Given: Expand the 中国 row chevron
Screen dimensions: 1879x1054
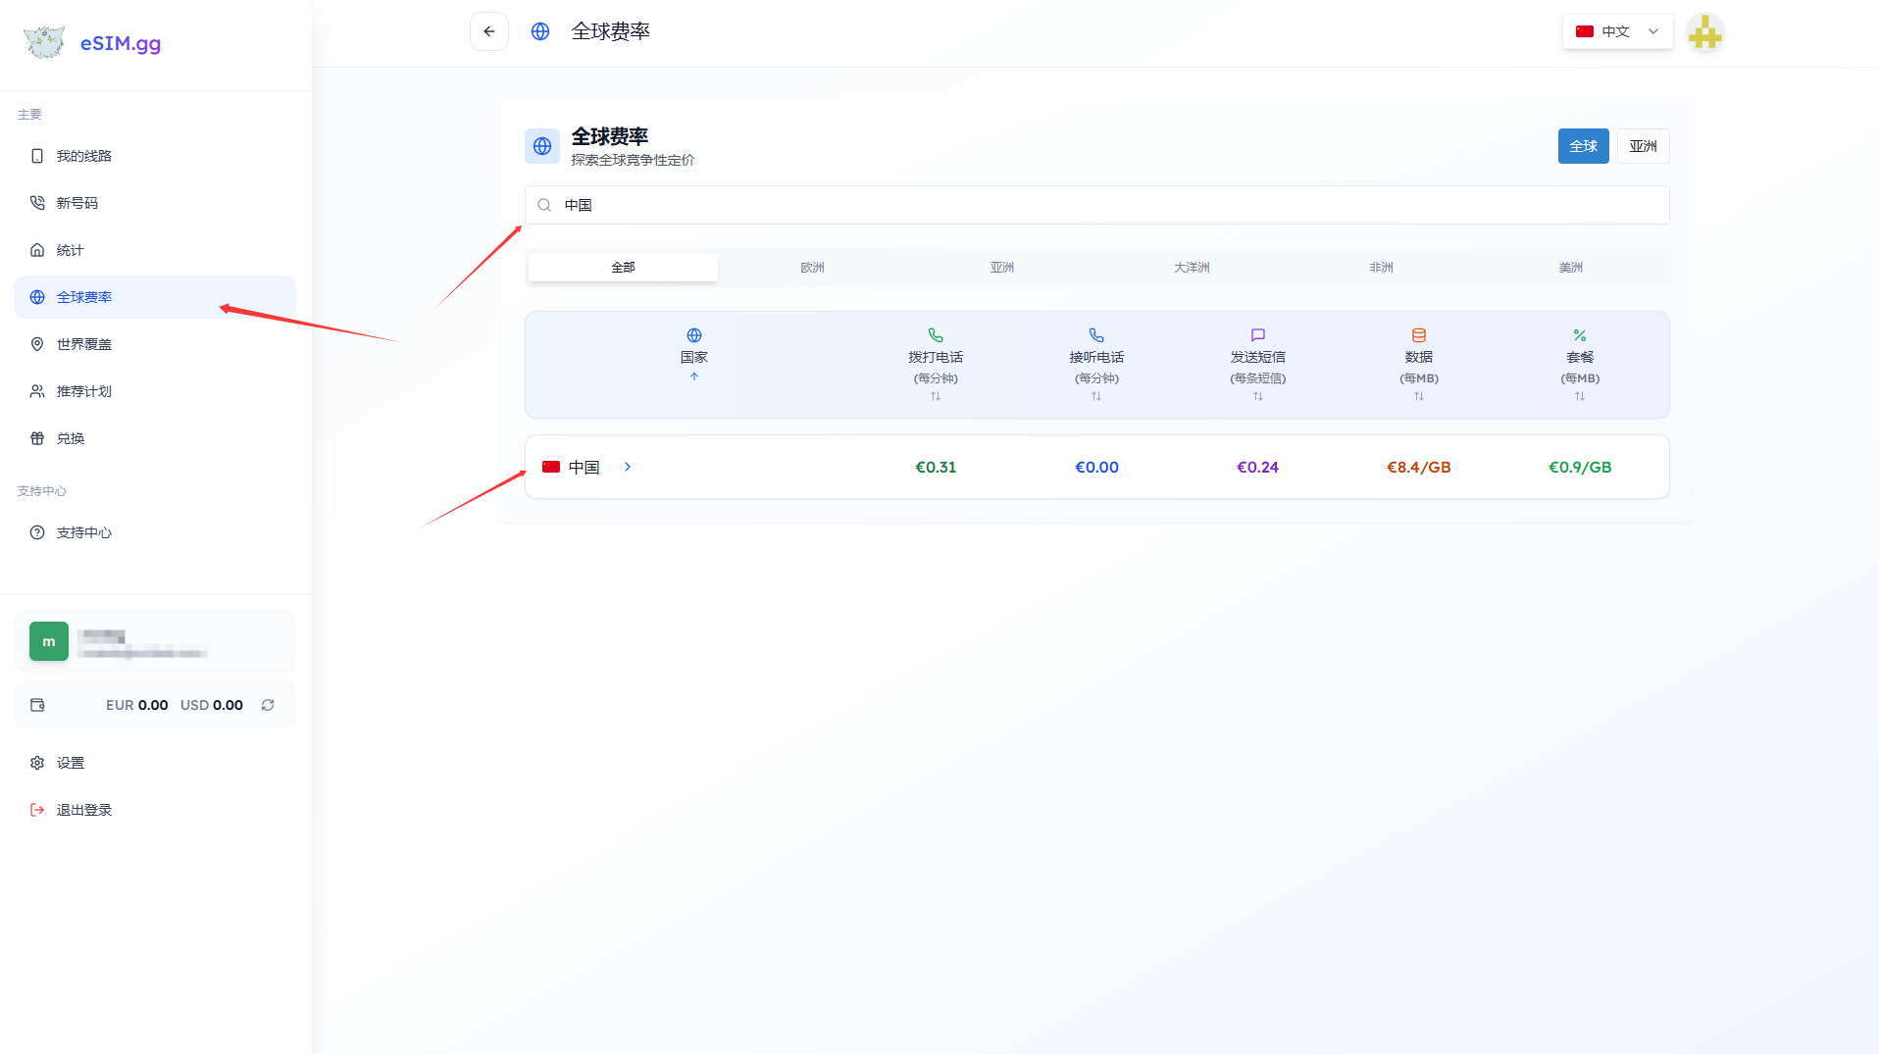Looking at the screenshot, I should [628, 467].
